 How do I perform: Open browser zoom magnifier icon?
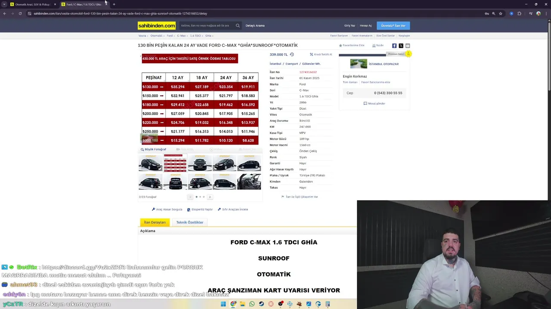[x=494, y=13]
